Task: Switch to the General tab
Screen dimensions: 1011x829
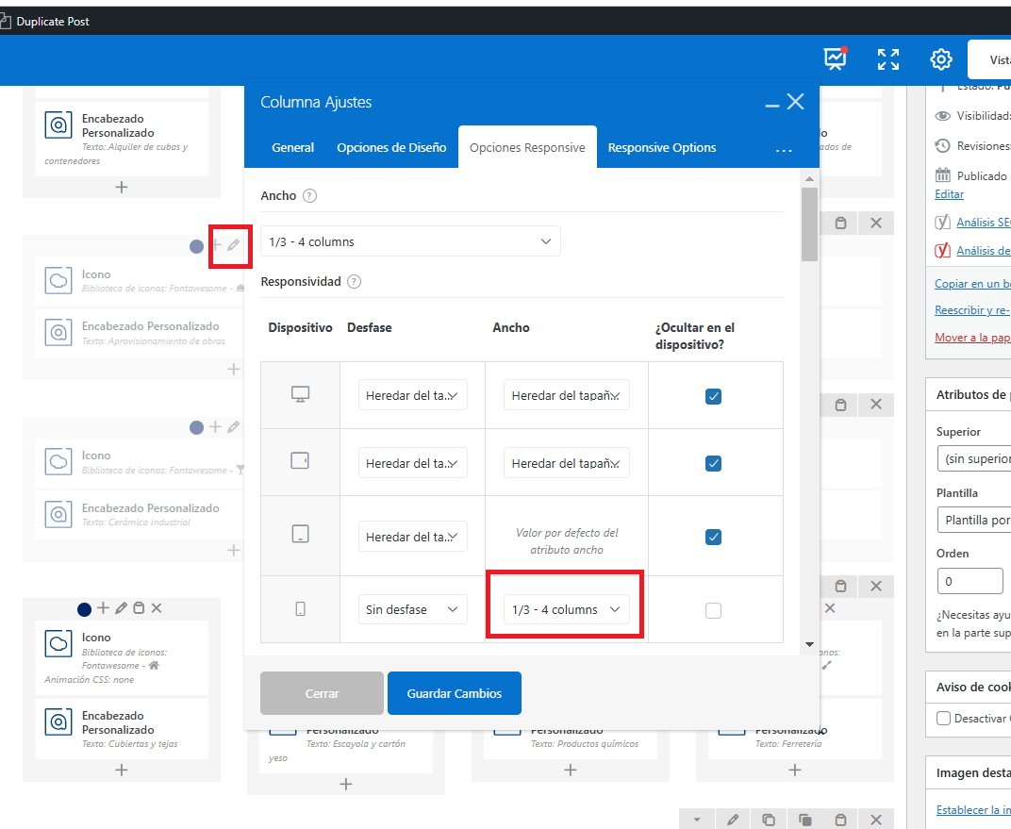Action: [292, 148]
